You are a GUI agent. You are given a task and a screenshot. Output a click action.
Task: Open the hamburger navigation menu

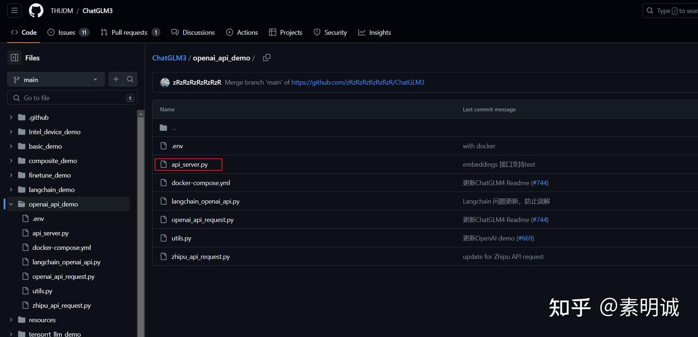pyautogui.click(x=15, y=10)
